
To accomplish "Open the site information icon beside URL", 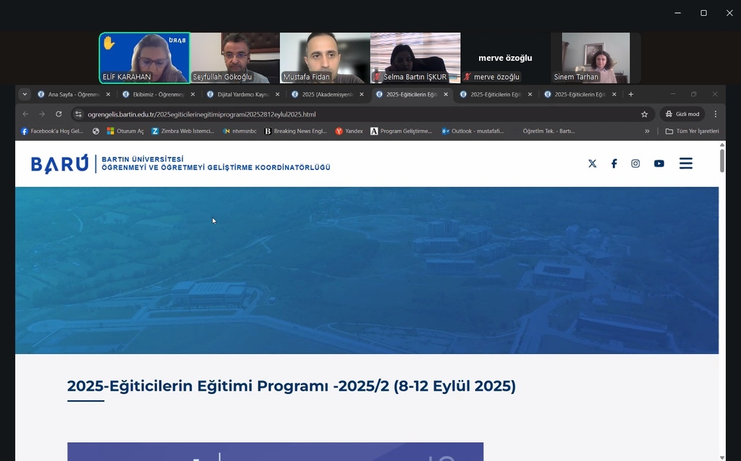I will [78, 114].
